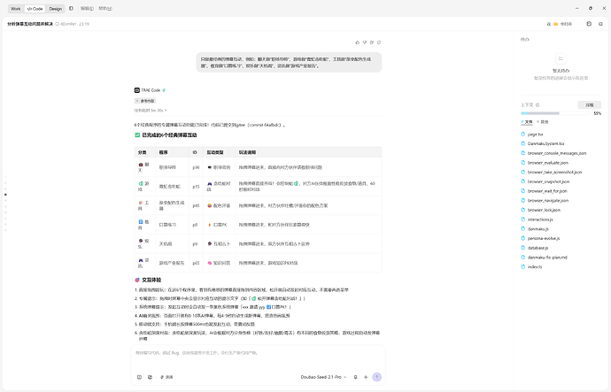Click the TRAE Code logo icon
The height and width of the screenshot is (392, 611).
(136, 90)
